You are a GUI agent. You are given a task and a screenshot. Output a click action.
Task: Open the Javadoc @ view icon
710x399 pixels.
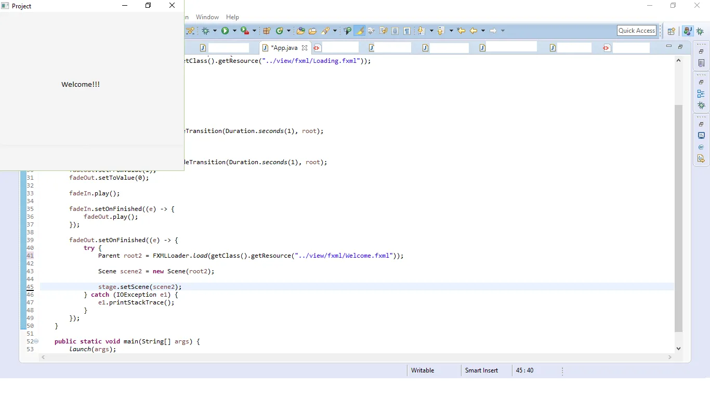coord(701,147)
